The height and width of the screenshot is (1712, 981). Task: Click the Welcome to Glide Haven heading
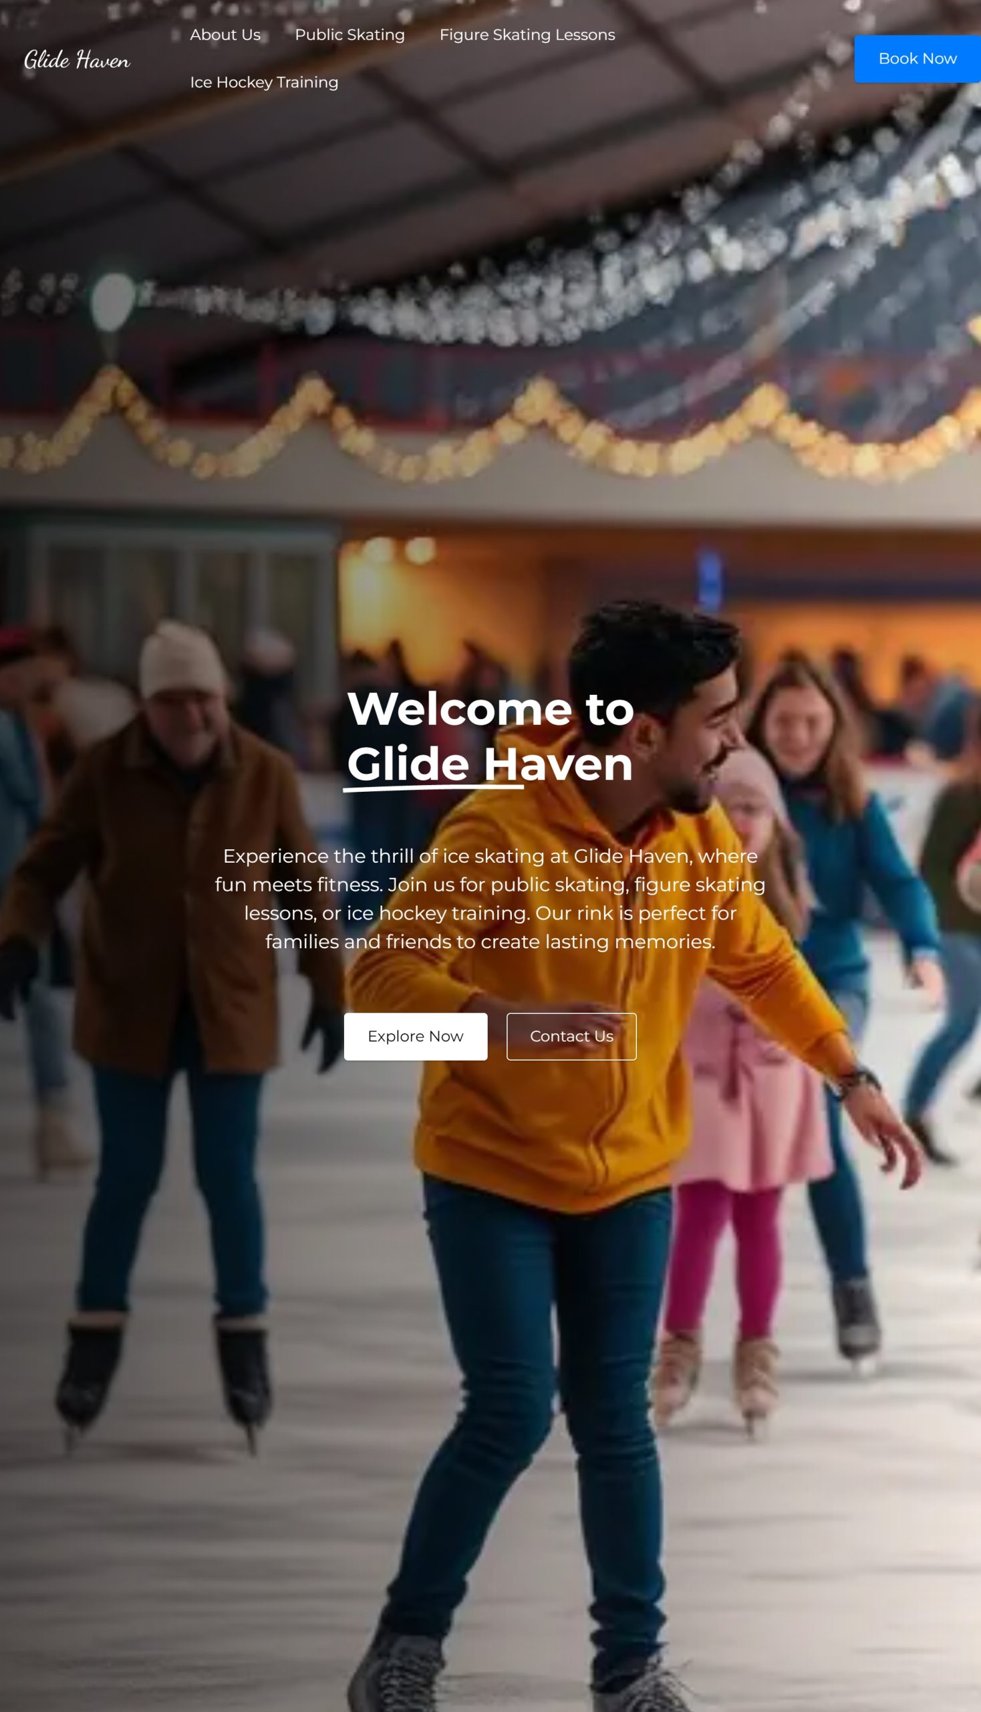tap(490, 736)
